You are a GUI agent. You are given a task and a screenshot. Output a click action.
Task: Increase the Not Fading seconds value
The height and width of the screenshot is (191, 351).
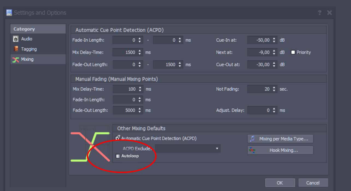pos(274,88)
